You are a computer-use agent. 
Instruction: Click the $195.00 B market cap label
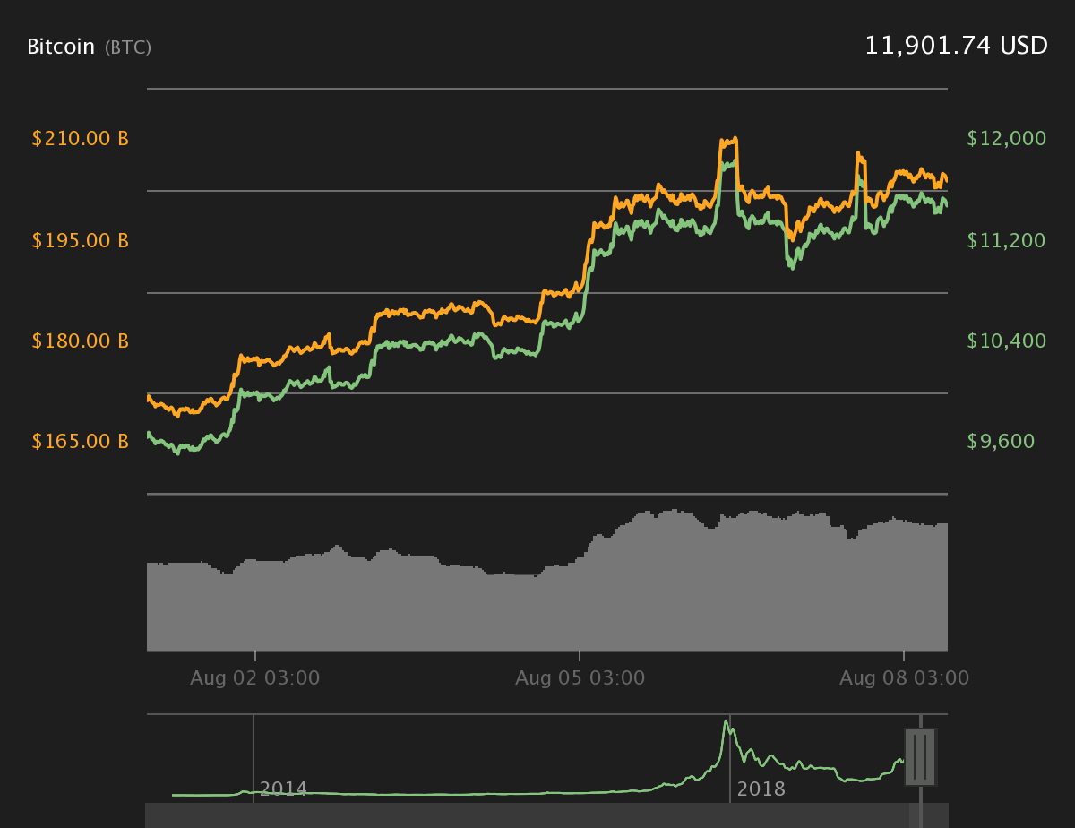(81, 240)
